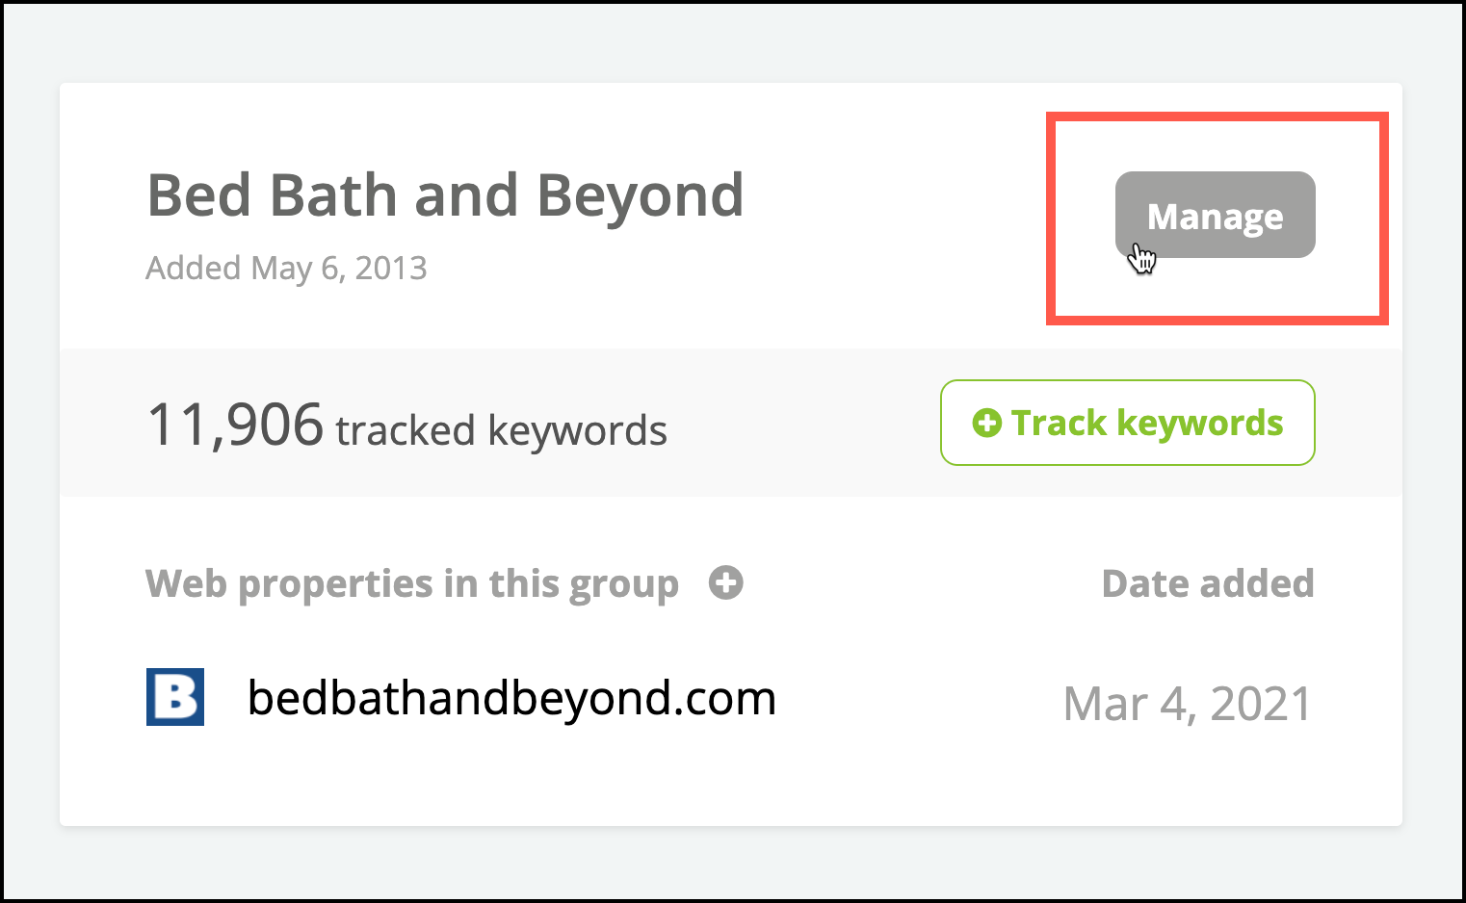Screen dimensions: 1466x903
Task: Click the gray Manage button under the hand cursor
Action: pyautogui.click(x=1215, y=215)
